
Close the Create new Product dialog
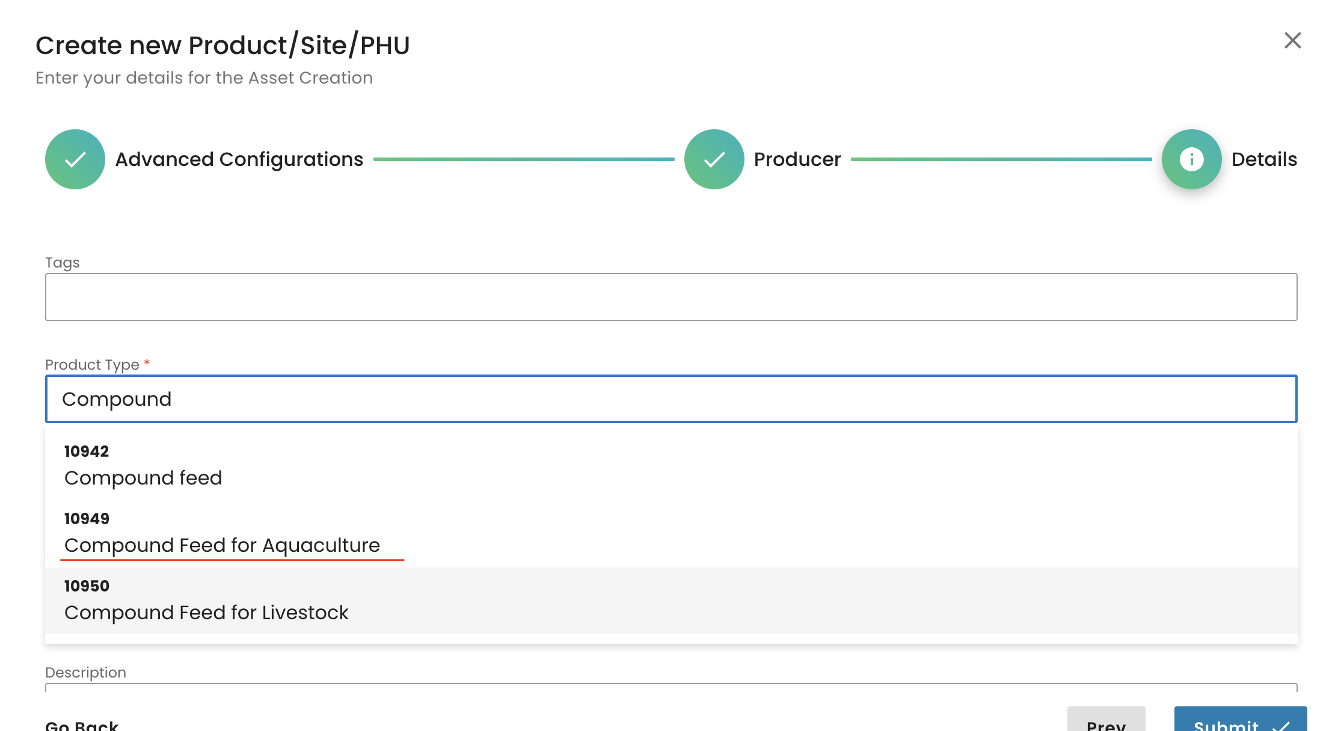pos(1292,40)
